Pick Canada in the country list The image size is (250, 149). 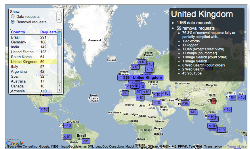pyautogui.click(x=34, y=86)
